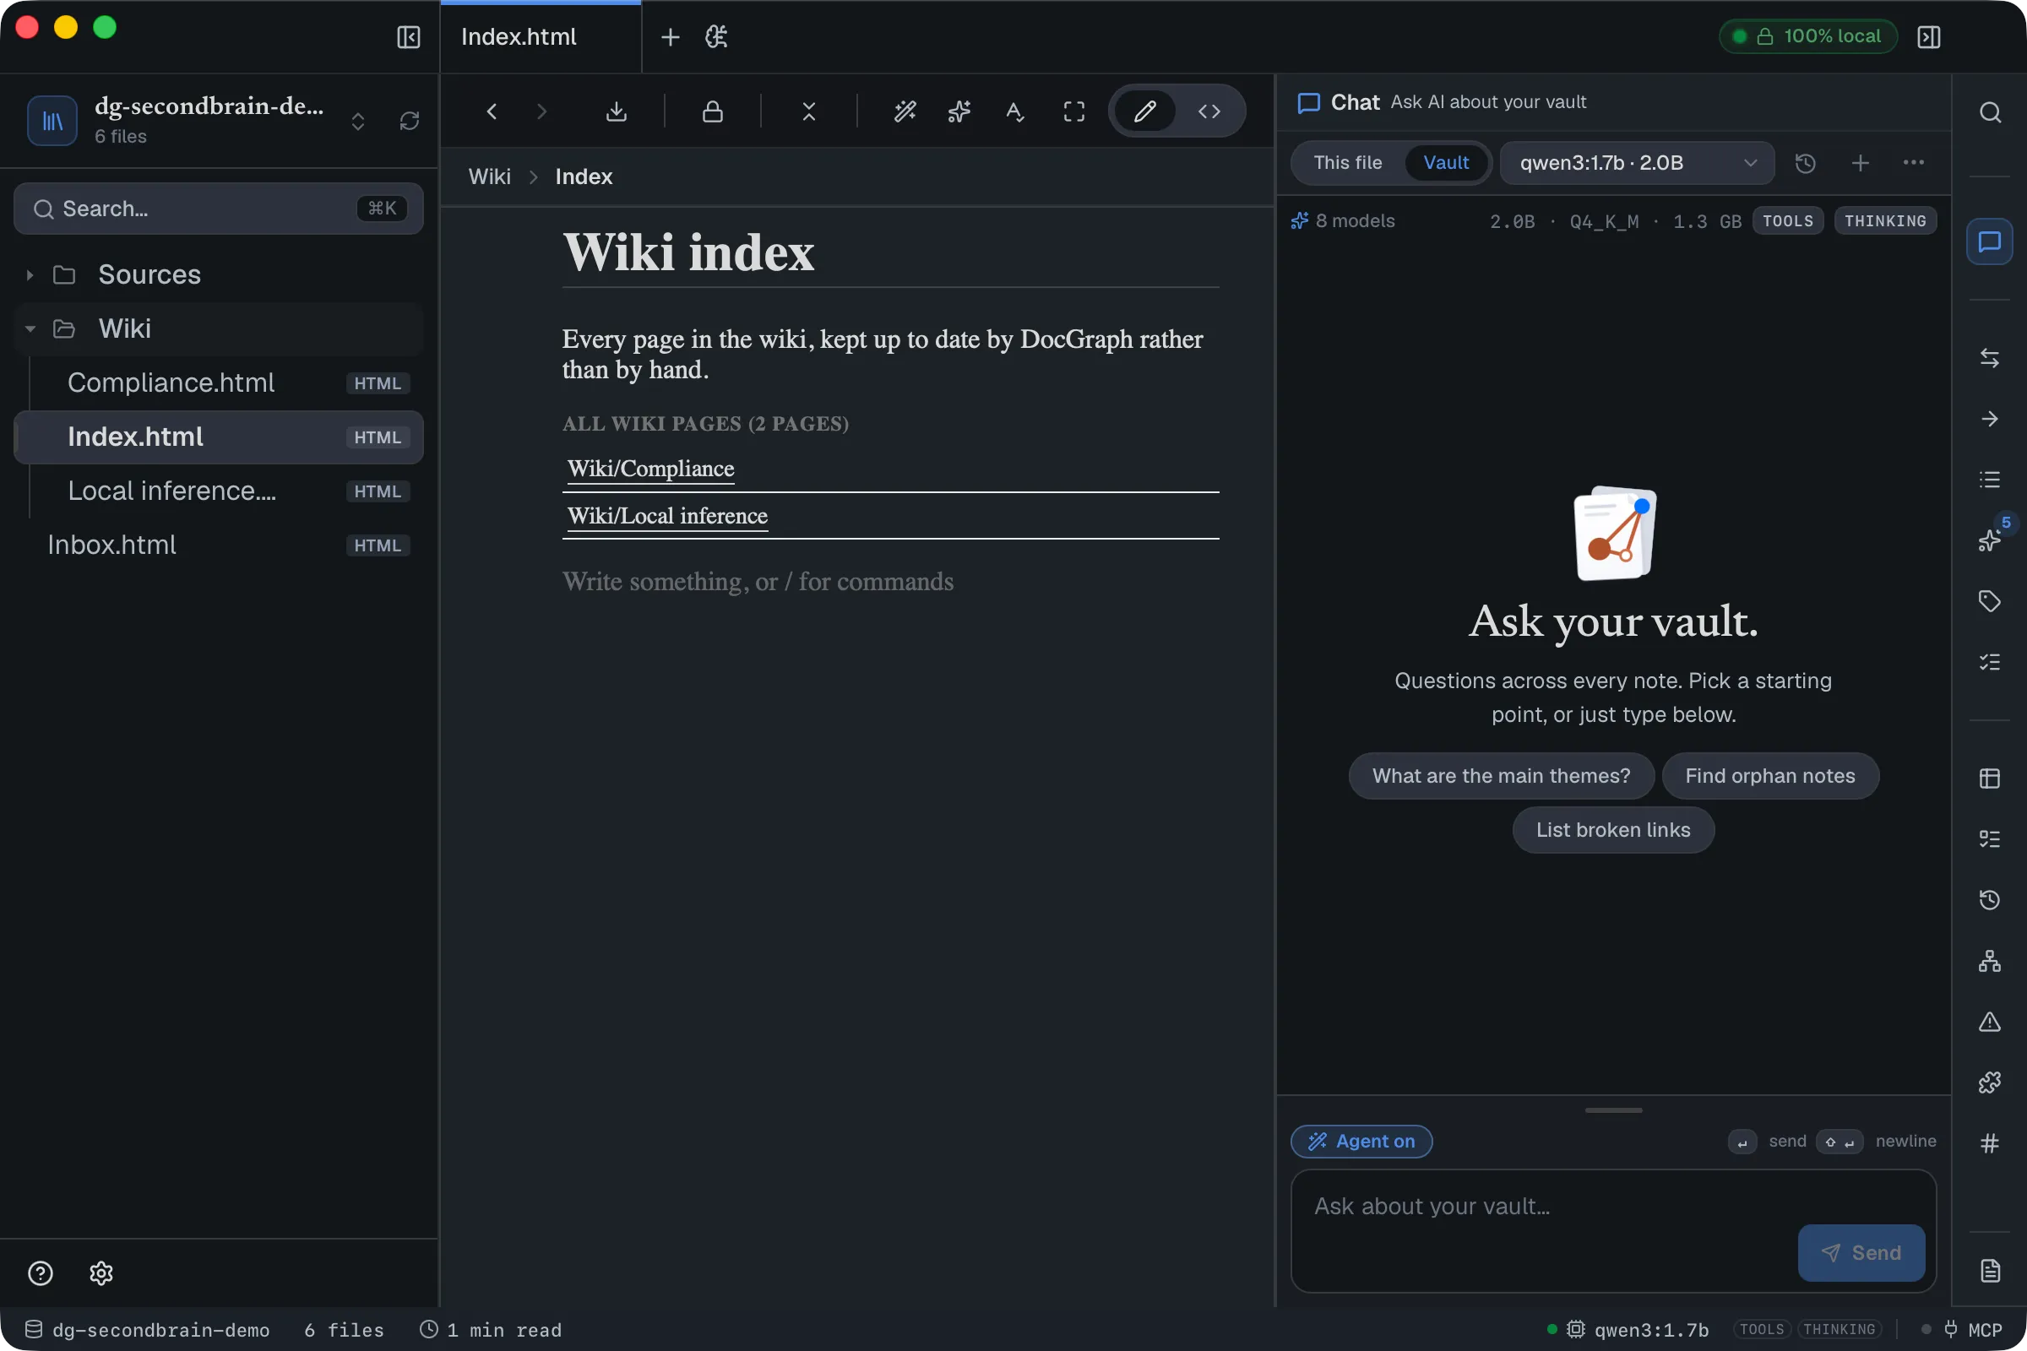The height and width of the screenshot is (1351, 2027).
Task: Open the text format icon
Action: pos(1014,111)
